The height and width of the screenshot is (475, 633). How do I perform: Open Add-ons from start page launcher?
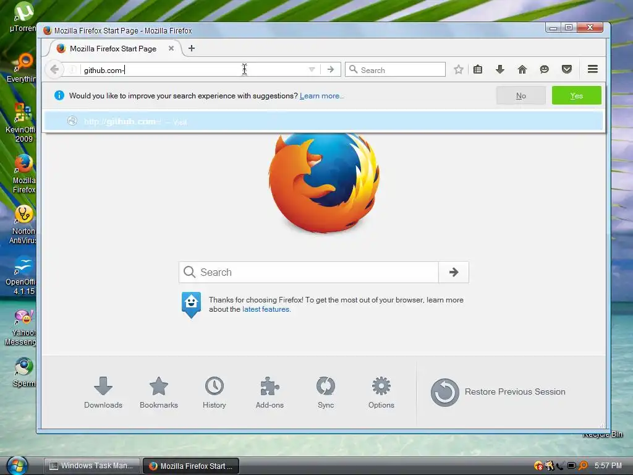[270, 393]
